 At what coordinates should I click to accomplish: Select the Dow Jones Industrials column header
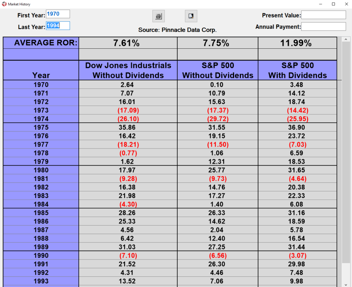[128, 70]
